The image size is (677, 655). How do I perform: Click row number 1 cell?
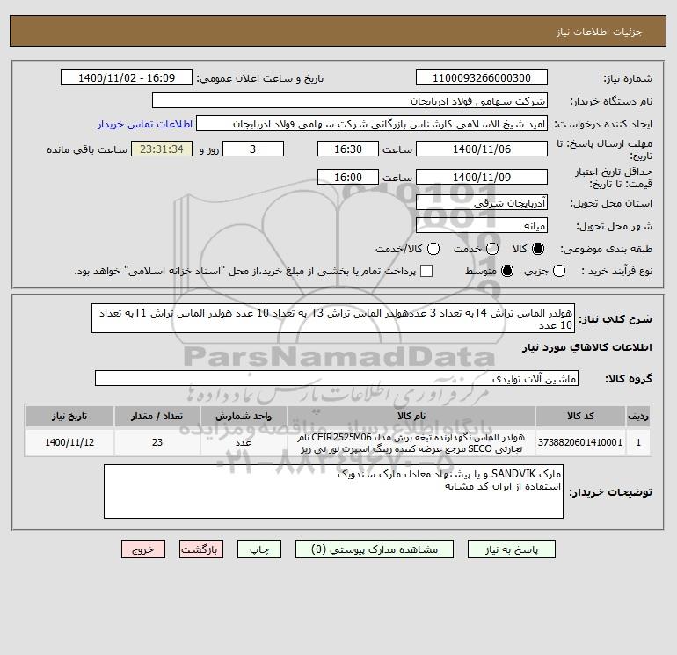(x=638, y=442)
